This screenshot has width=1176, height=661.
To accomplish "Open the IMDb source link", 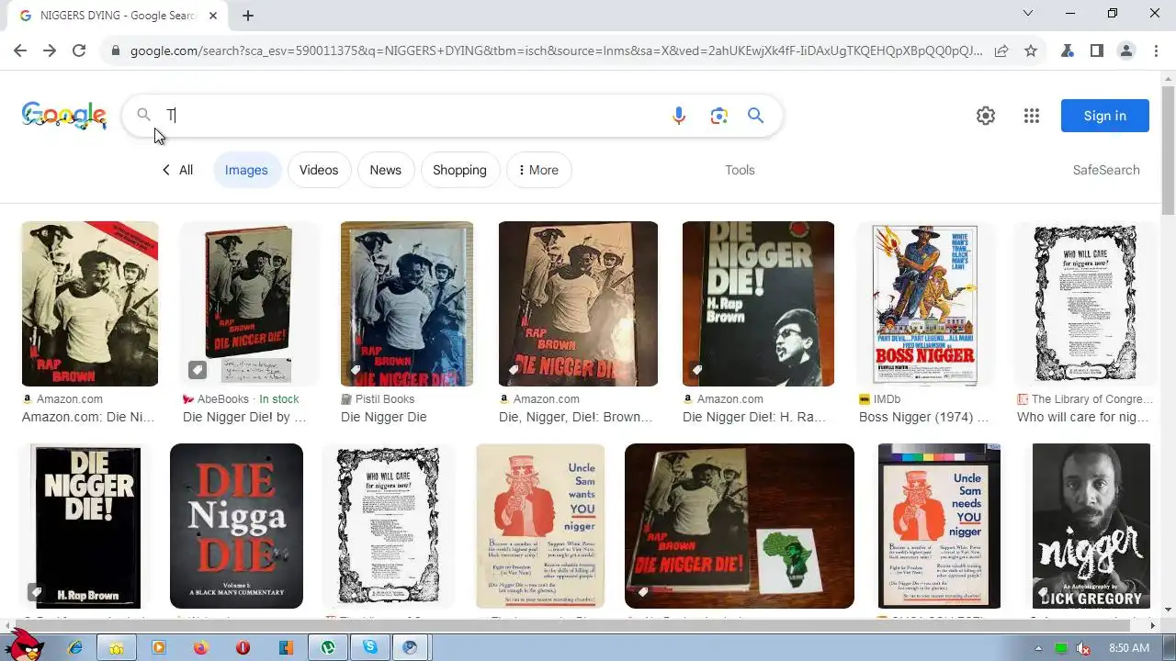I will coord(879,399).
